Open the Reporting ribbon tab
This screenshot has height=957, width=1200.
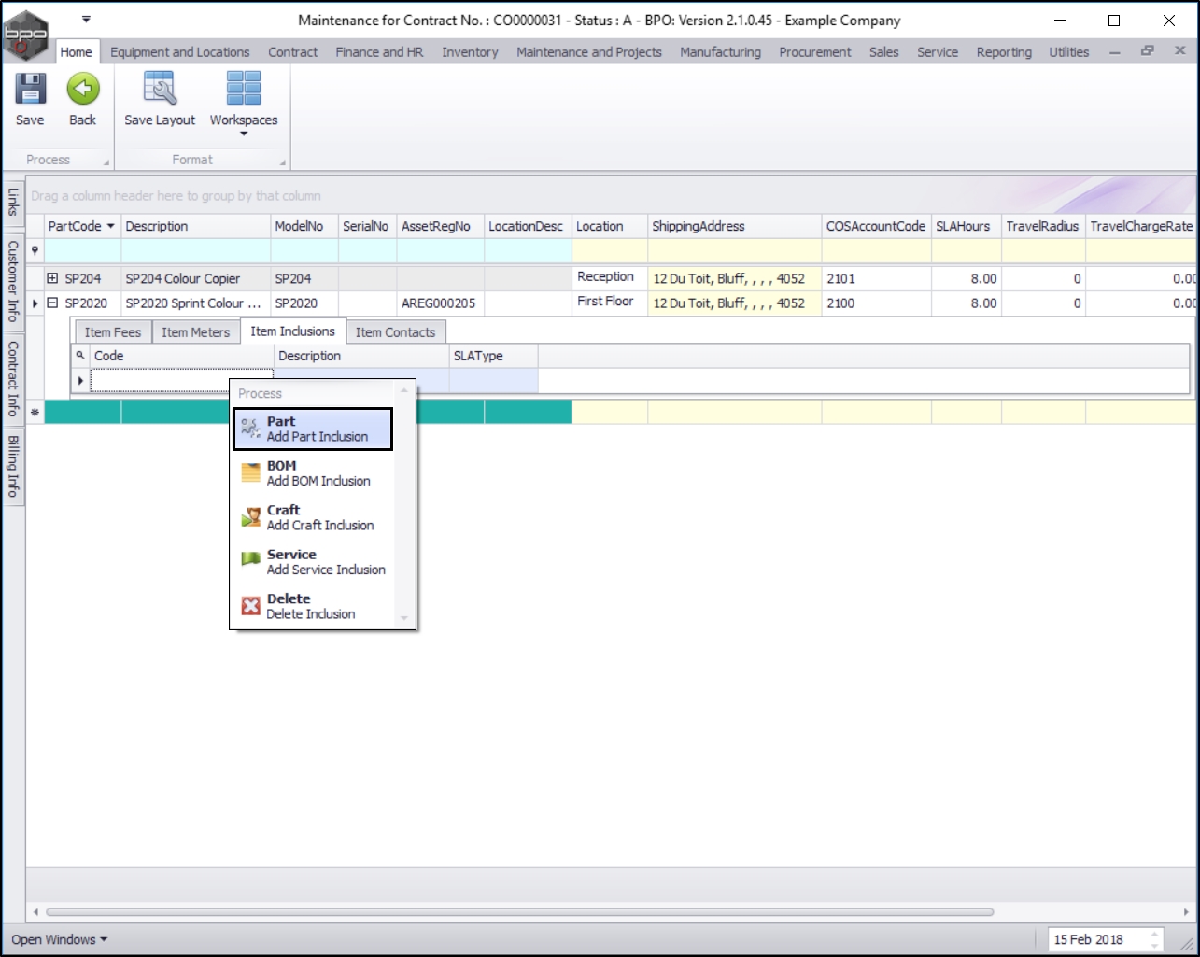click(1004, 52)
